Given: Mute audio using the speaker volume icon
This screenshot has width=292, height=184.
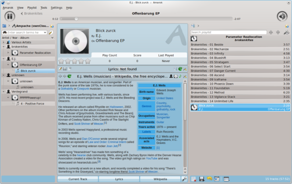Looking at the screenshot, I should point(282,17).
